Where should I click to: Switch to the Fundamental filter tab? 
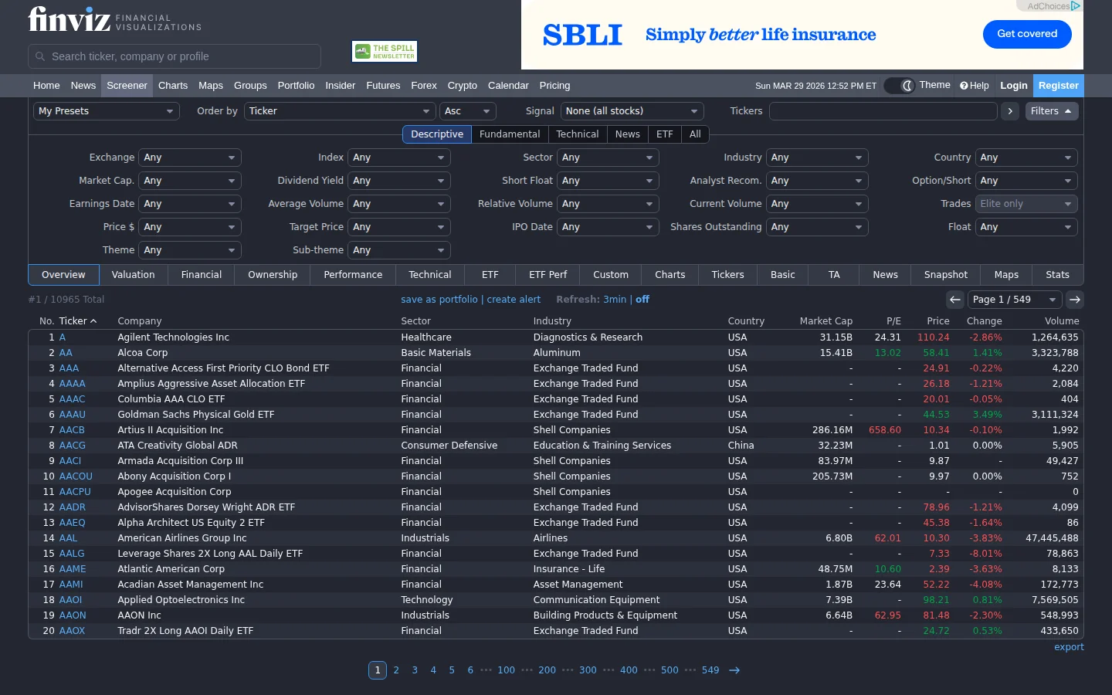pos(510,134)
